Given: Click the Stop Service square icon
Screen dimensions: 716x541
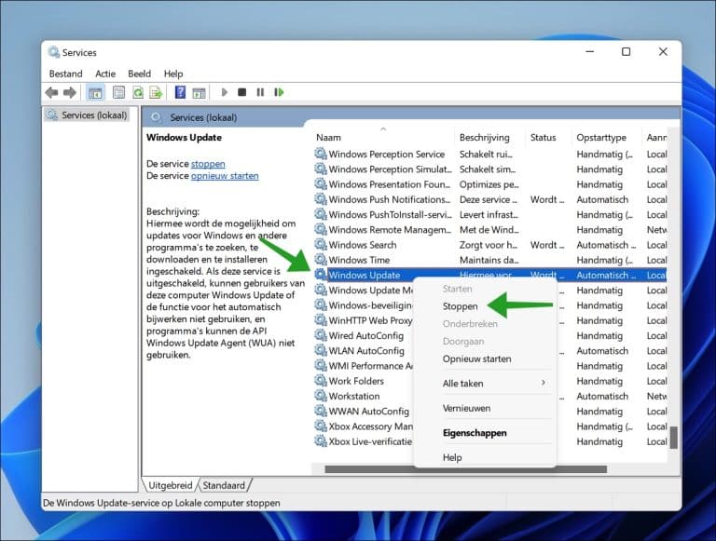Looking at the screenshot, I should click(x=242, y=92).
